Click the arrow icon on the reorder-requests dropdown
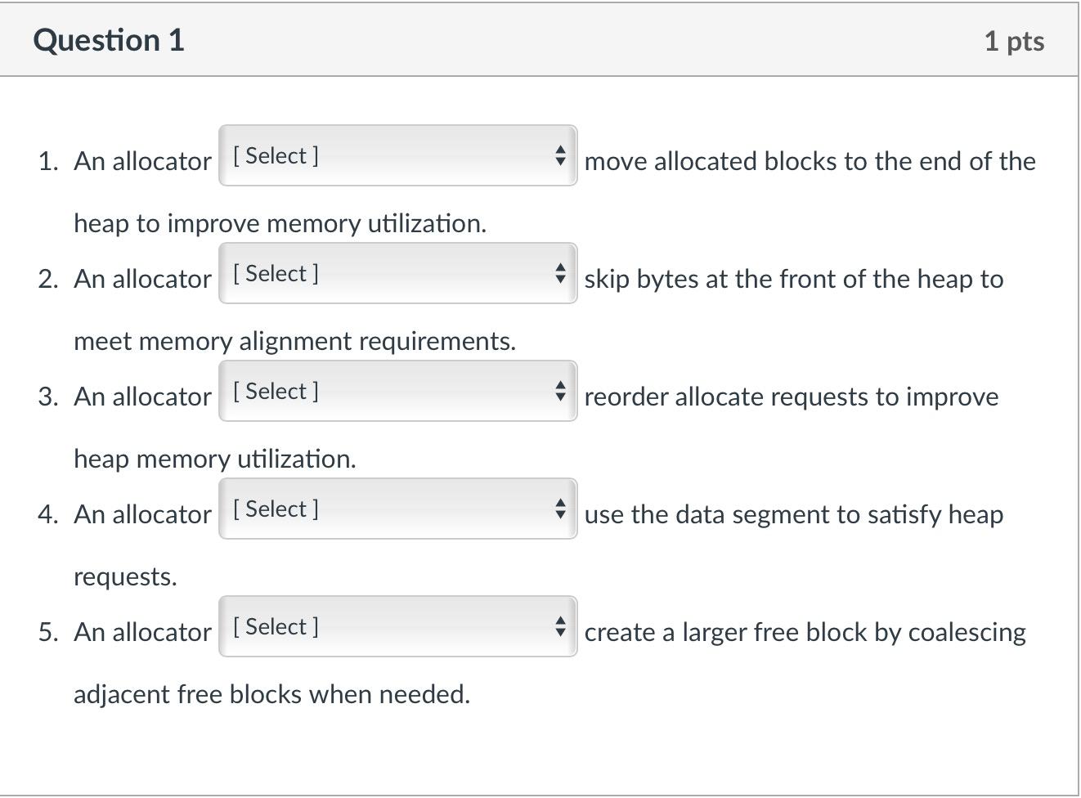 560,391
